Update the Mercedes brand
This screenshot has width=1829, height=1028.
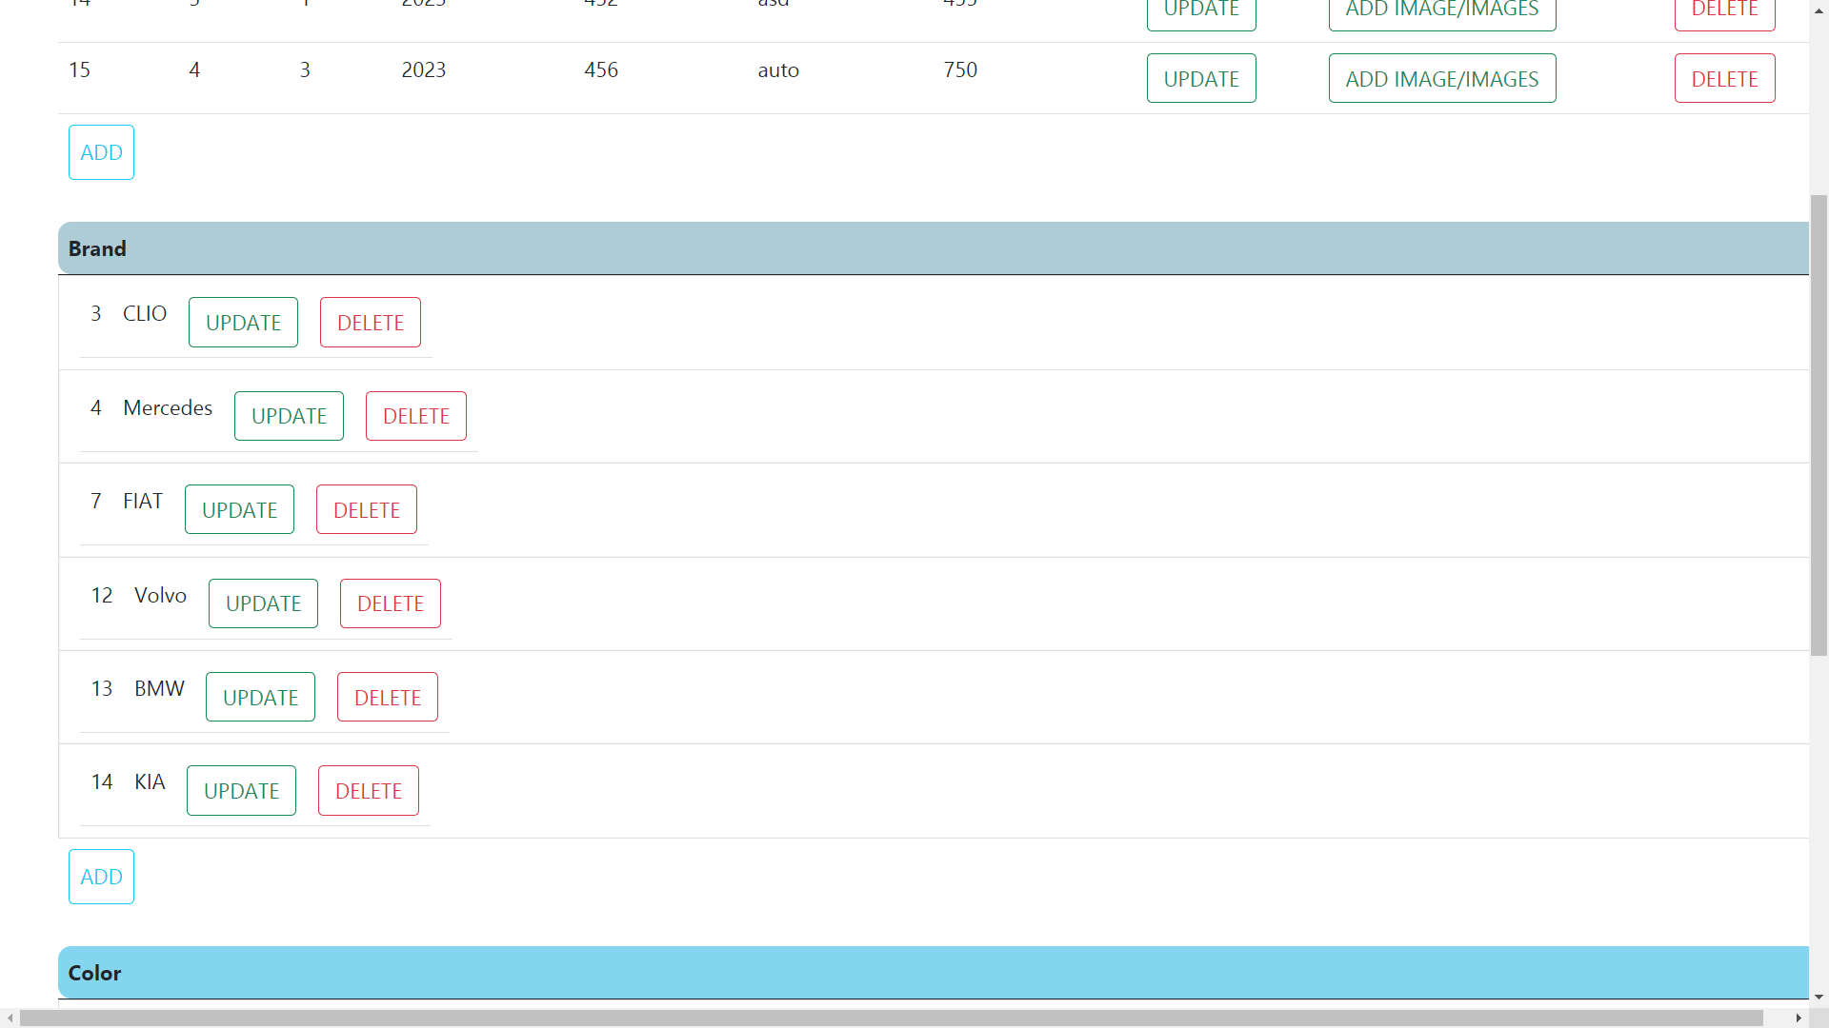289,416
